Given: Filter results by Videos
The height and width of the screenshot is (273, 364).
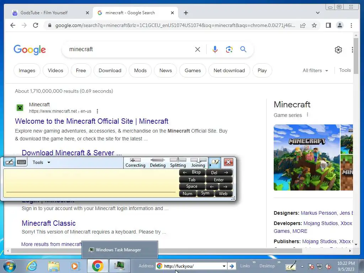Looking at the screenshot, I should (x=55, y=70).
